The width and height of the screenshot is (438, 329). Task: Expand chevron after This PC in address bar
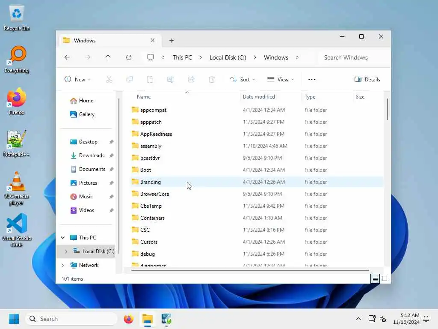[x=201, y=57]
